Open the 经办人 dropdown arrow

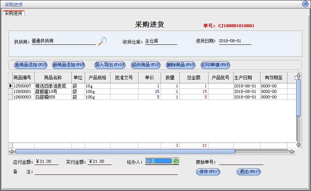[x=175, y=161]
